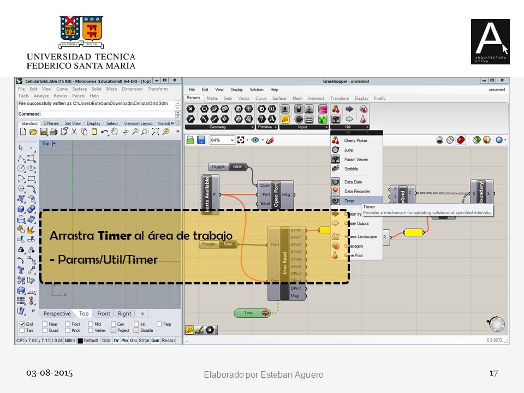Click the Zoom Extents icon in Grasshopper toolbar

(x=241, y=140)
